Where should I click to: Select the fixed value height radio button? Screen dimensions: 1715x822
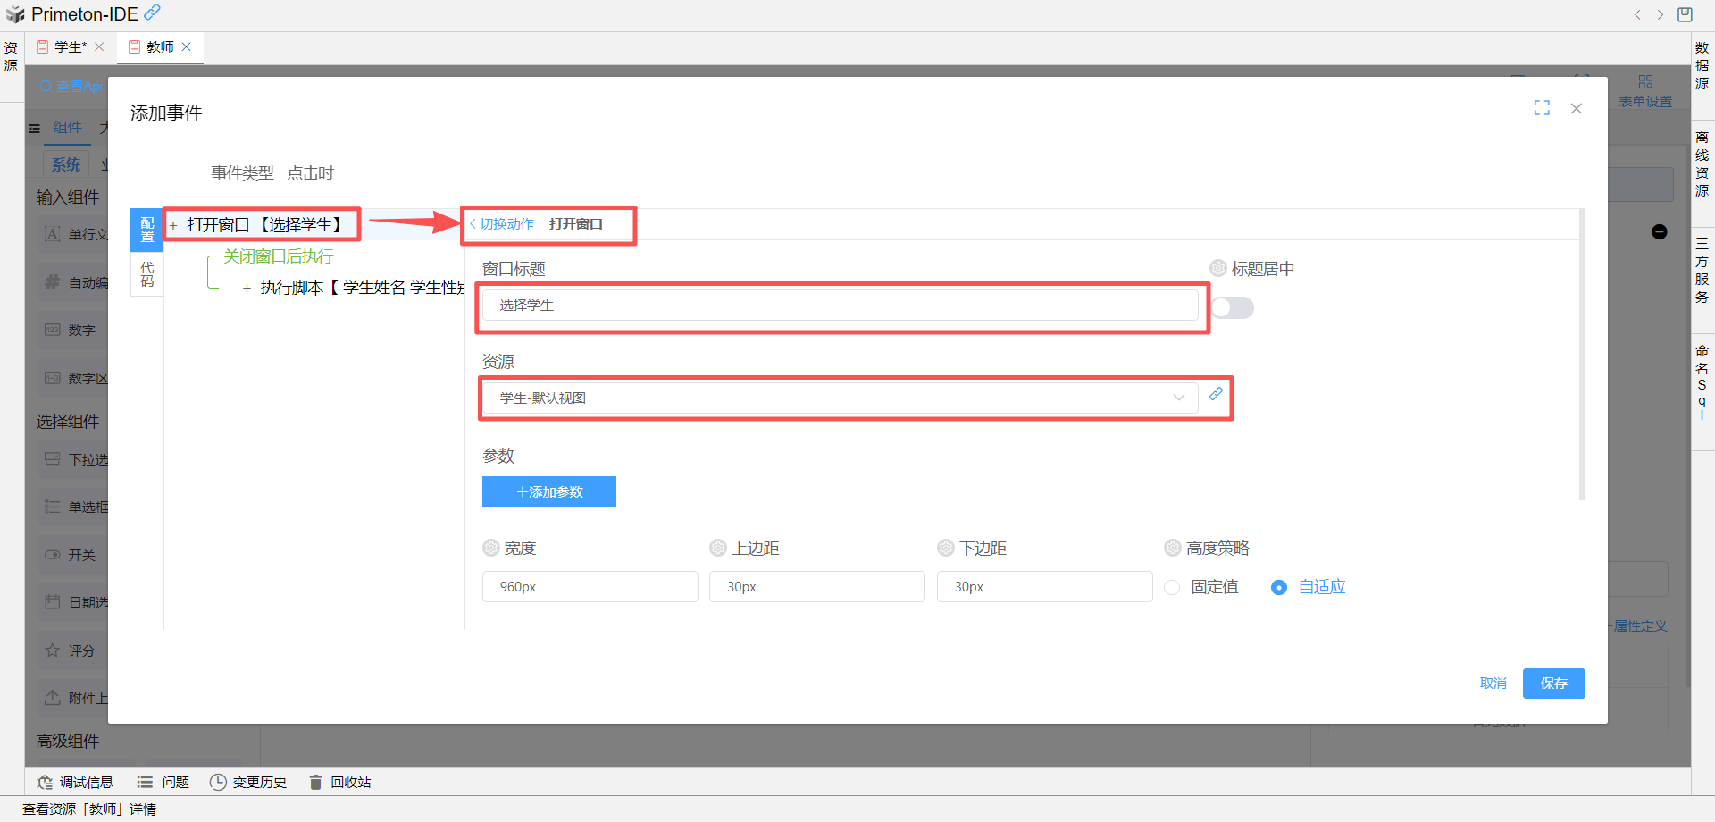pos(1173,588)
